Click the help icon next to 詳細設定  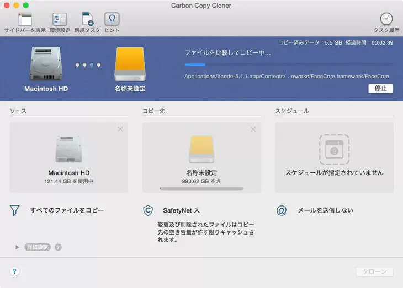pyautogui.click(x=58, y=247)
